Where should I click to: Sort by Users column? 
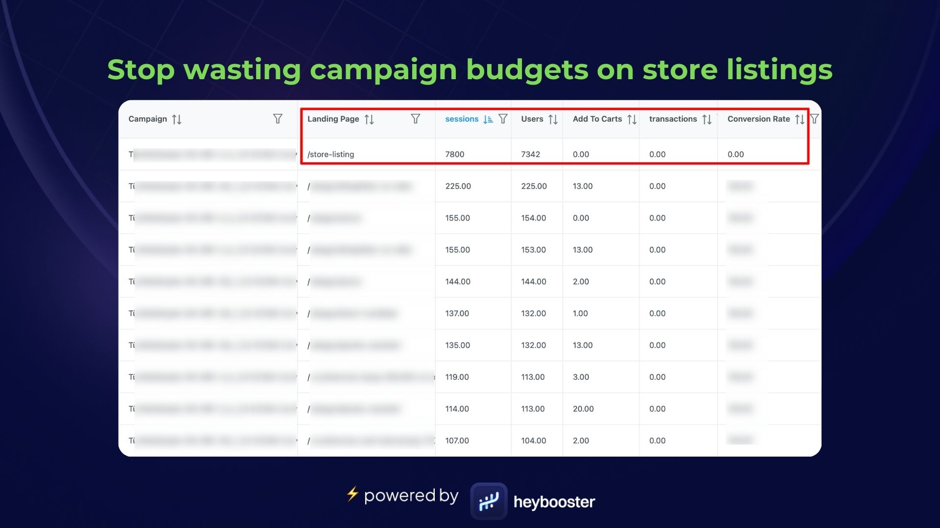coord(553,119)
